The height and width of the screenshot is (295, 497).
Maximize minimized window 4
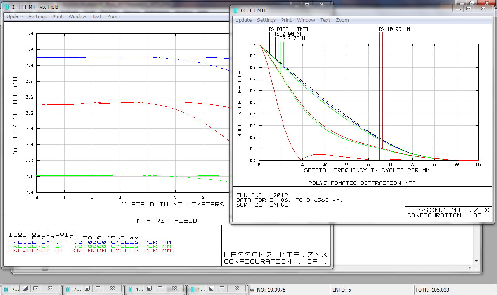pyautogui.click(x=160, y=289)
